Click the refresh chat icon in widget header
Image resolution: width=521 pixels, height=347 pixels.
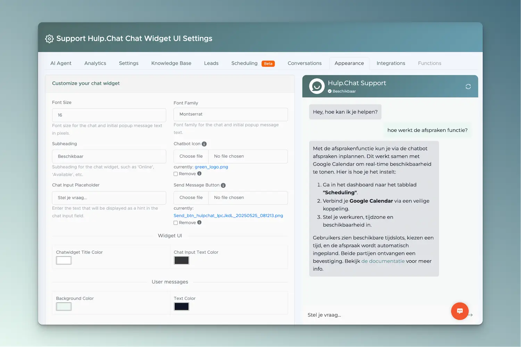pyautogui.click(x=468, y=86)
